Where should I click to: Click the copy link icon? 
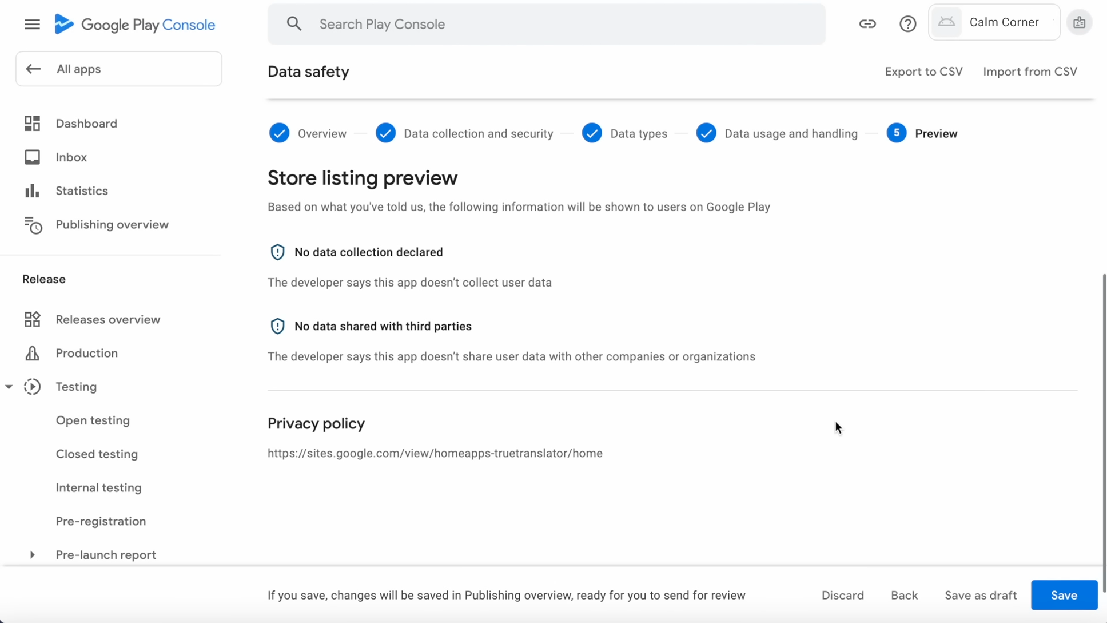[x=867, y=24]
